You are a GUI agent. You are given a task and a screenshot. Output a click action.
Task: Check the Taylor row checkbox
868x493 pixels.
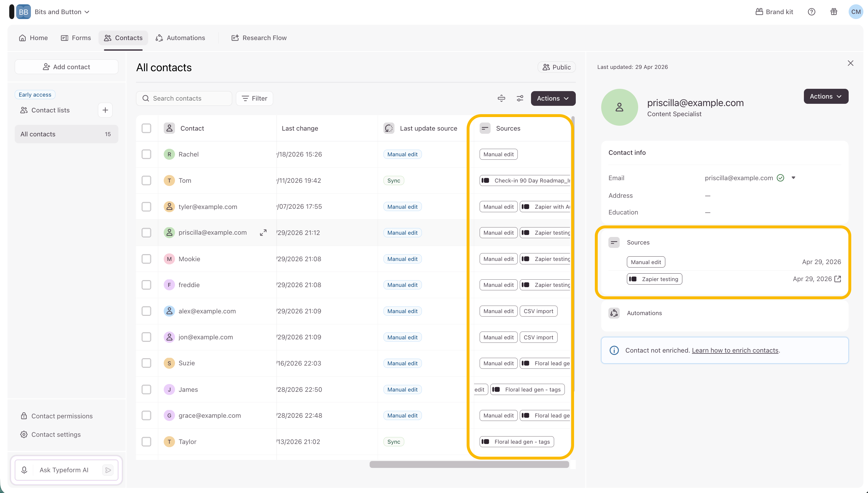pyautogui.click(x=146, y=441)
